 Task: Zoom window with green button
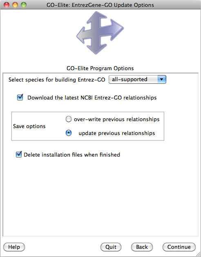point(24,5)
